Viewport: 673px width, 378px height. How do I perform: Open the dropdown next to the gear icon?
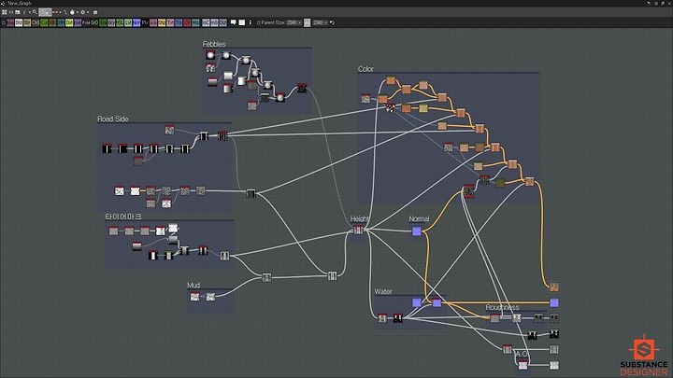click(x=88, y=12)
